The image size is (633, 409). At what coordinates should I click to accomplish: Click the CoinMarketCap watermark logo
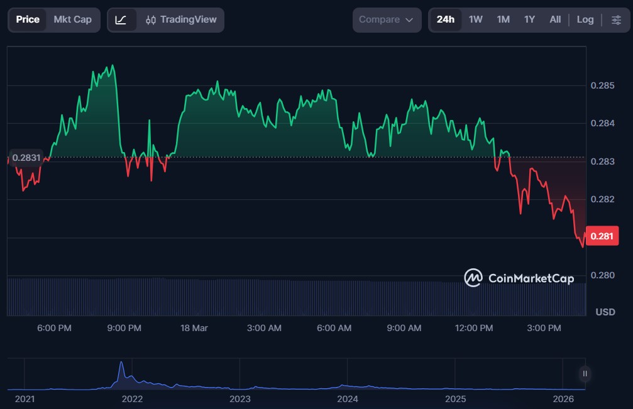[519, 278]
